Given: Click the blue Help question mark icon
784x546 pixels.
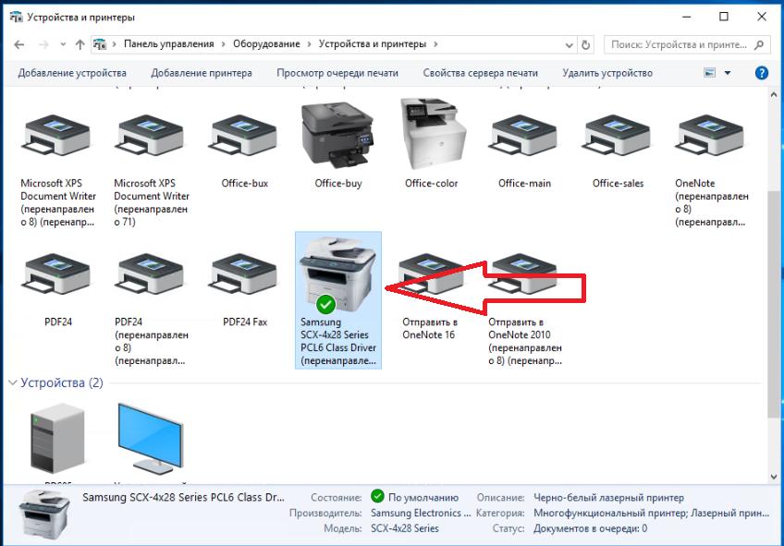Looking at the screenshot, I should [762, 73].
